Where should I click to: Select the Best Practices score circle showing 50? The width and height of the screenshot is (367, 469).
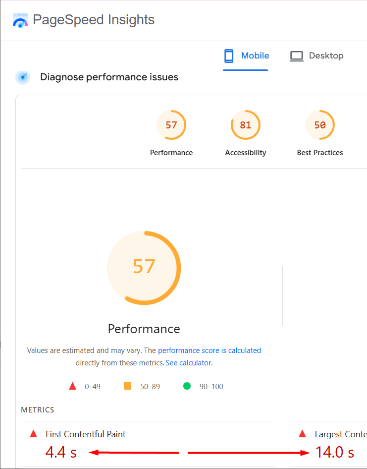320,125
